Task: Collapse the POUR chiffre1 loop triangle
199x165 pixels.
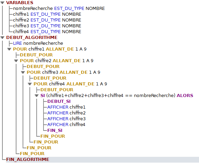Action: 9,49
